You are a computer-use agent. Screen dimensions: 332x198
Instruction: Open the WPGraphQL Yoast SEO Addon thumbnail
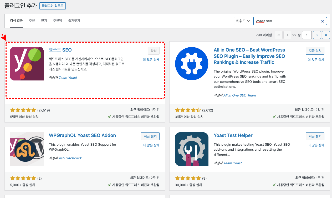pos(27,149)
